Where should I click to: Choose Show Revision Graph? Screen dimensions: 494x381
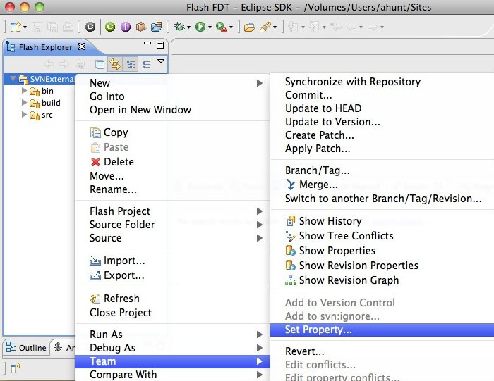[x=382, y=280]
